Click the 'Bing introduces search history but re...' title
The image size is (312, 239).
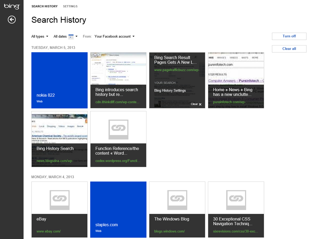117,92
